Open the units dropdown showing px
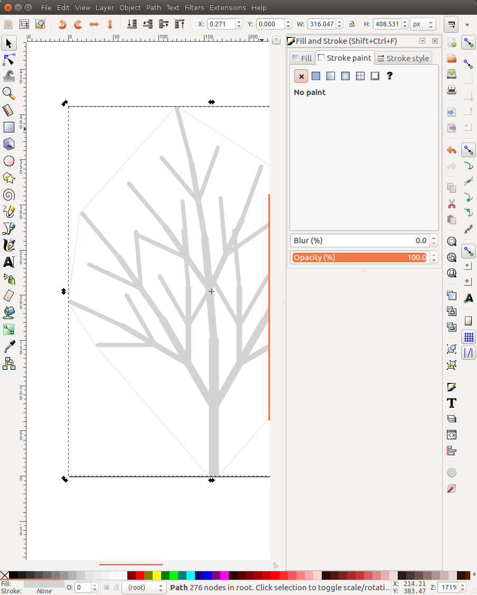The image size is (477, 595). click(x=423, y=24)
